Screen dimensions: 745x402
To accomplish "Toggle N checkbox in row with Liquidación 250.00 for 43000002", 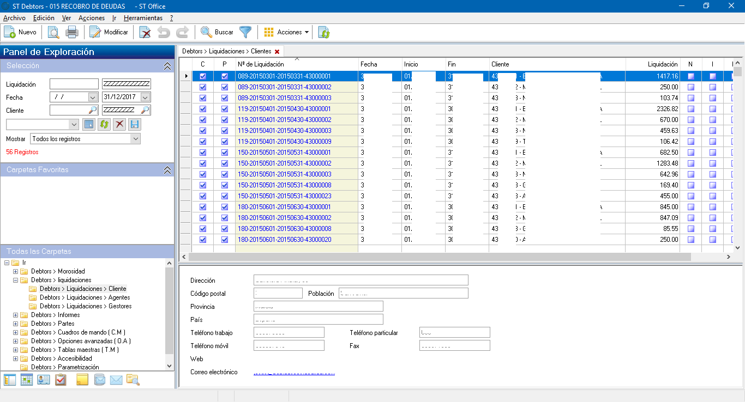I will click(x=691, y=87).
